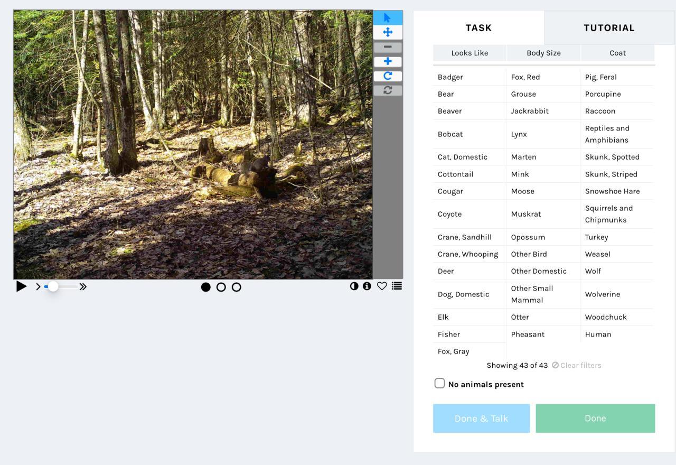Screen dimensions: 676x465
Task: Click the trail camera photo
Action: click(193, 144)
